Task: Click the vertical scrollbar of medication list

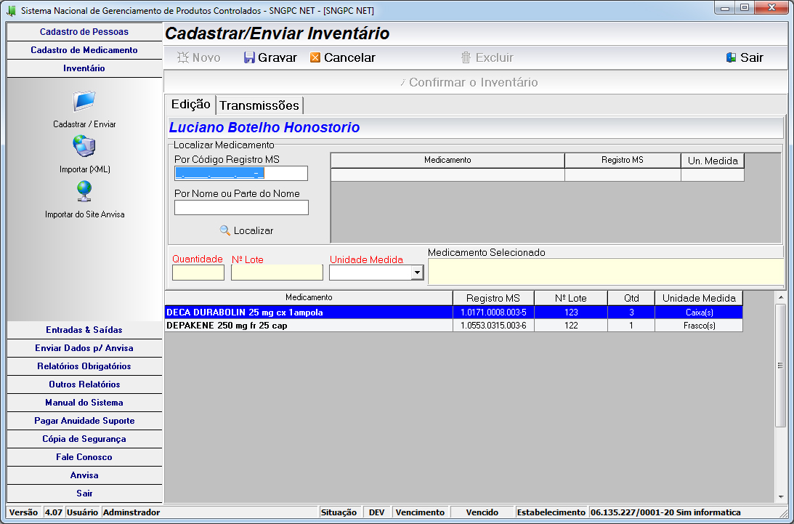Action: 781,365
